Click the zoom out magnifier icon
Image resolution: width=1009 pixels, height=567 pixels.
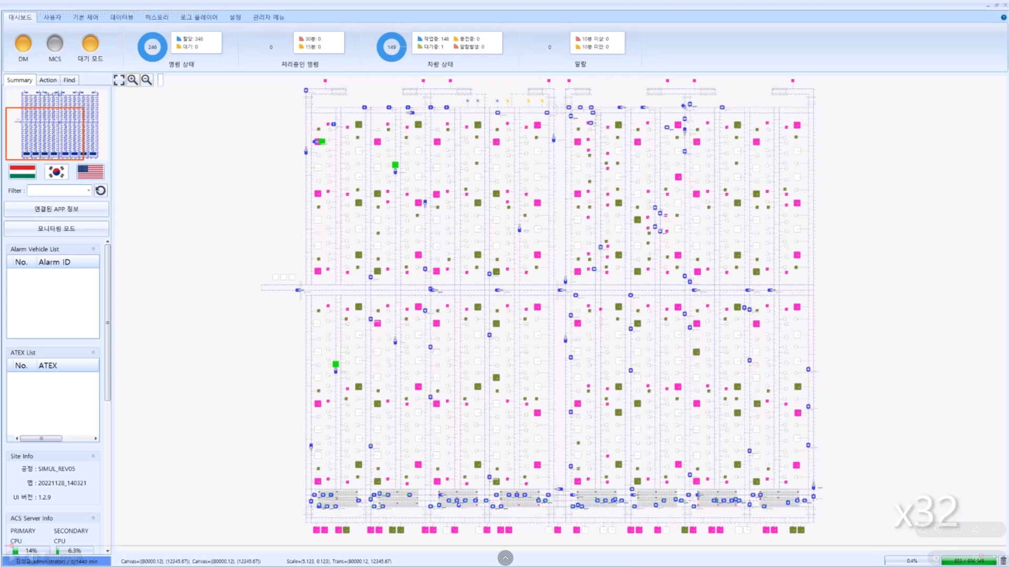(147, 80)
